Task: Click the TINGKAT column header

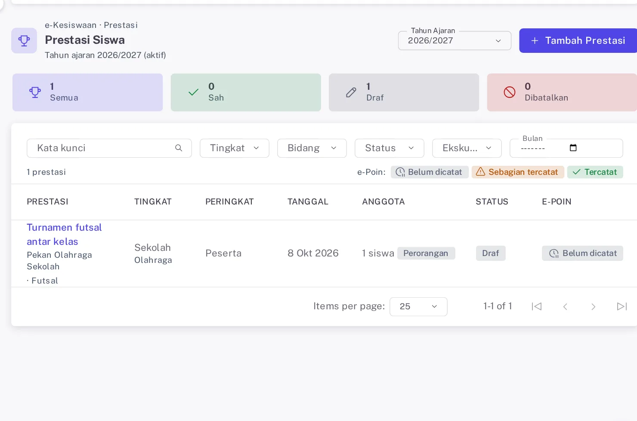Action: [x=153, y=202]
